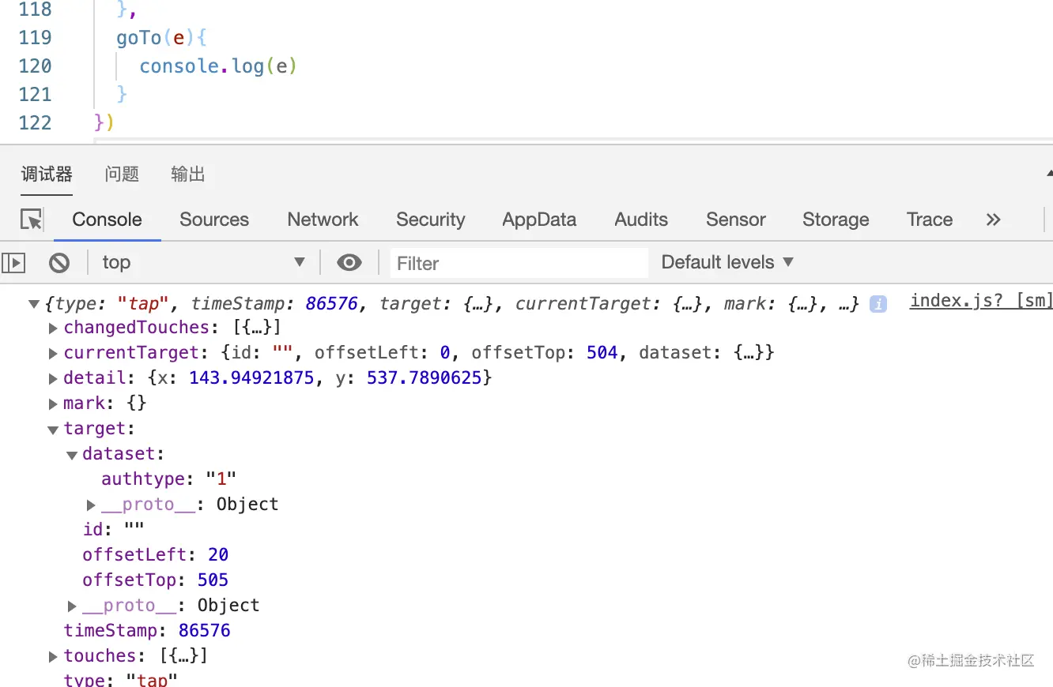The width and height of the screenshot is (1053, 687).
Task: Open the Storage tab
Action: point(836,220)
